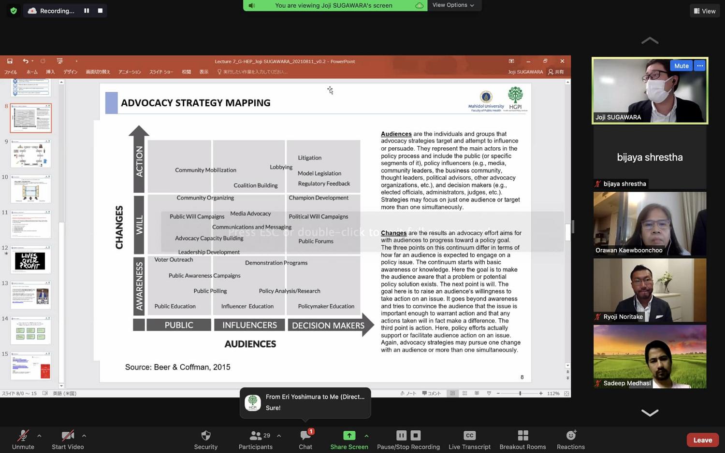Open chat notification from Eri Yoshimura
This screenshot has width=725, height=453.
point(305,402)
